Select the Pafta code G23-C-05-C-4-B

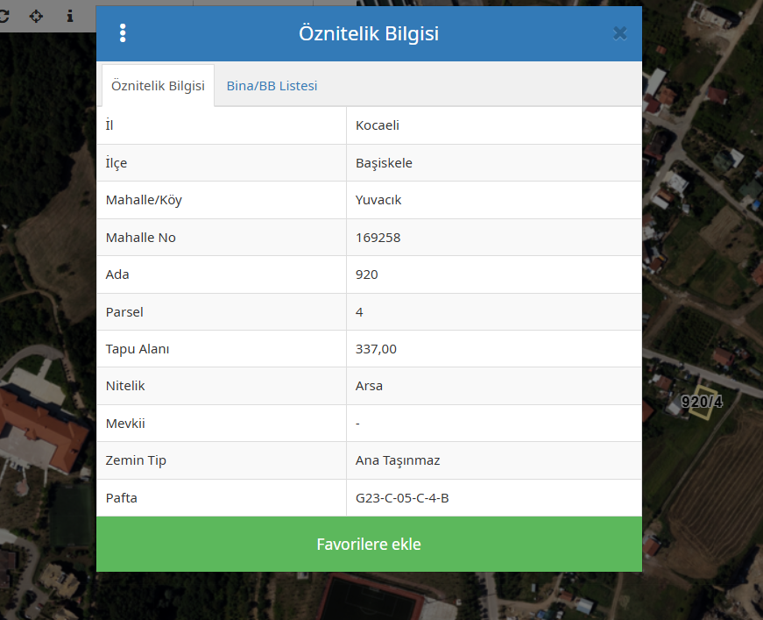[402, 498]
